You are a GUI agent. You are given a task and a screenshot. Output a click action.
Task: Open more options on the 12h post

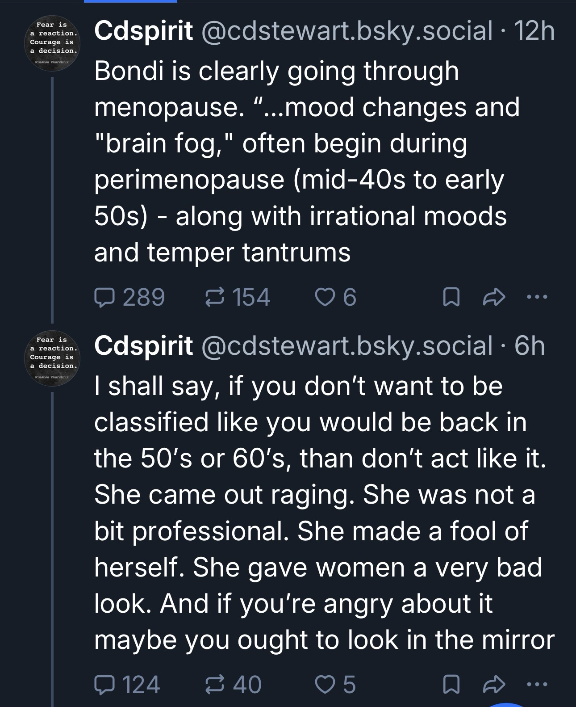[537, 297]
